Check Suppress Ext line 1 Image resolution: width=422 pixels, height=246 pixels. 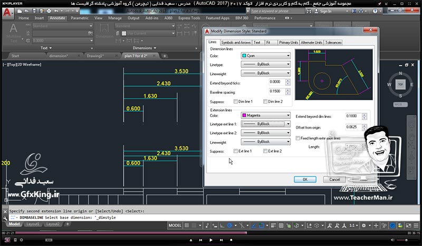click(x=235, y=151)
